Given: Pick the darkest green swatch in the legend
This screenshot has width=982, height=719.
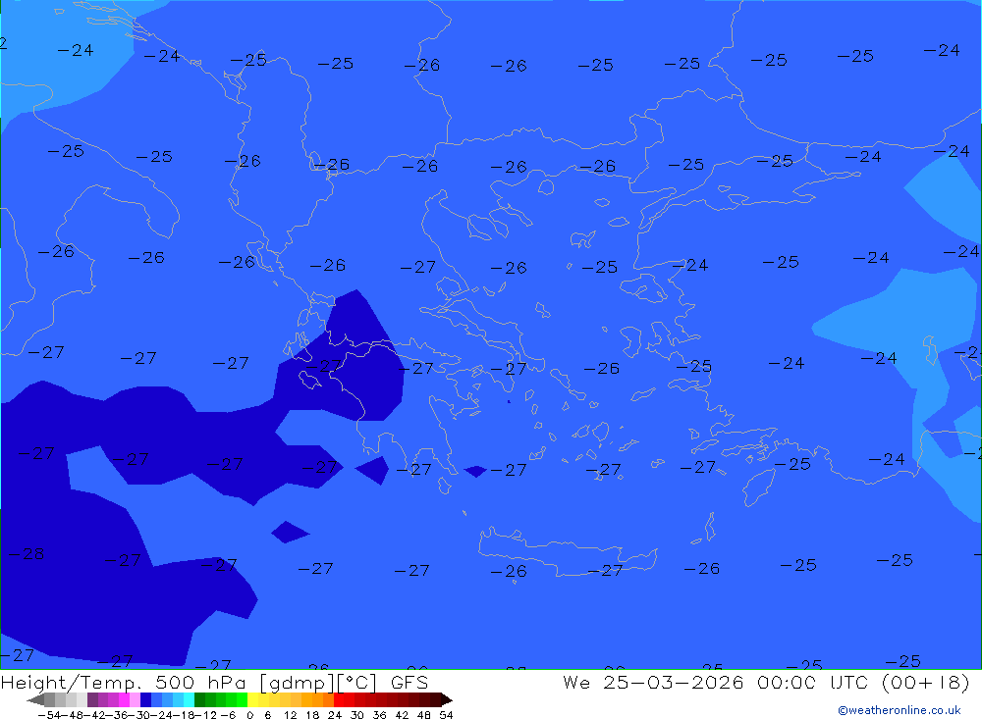Looking at the screenshot, I should pyautogui.click(x=199, y=699).
